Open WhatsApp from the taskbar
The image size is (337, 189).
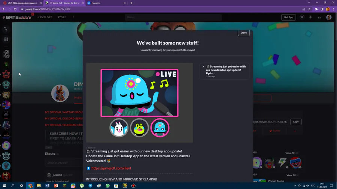click(x=107, y=186)
